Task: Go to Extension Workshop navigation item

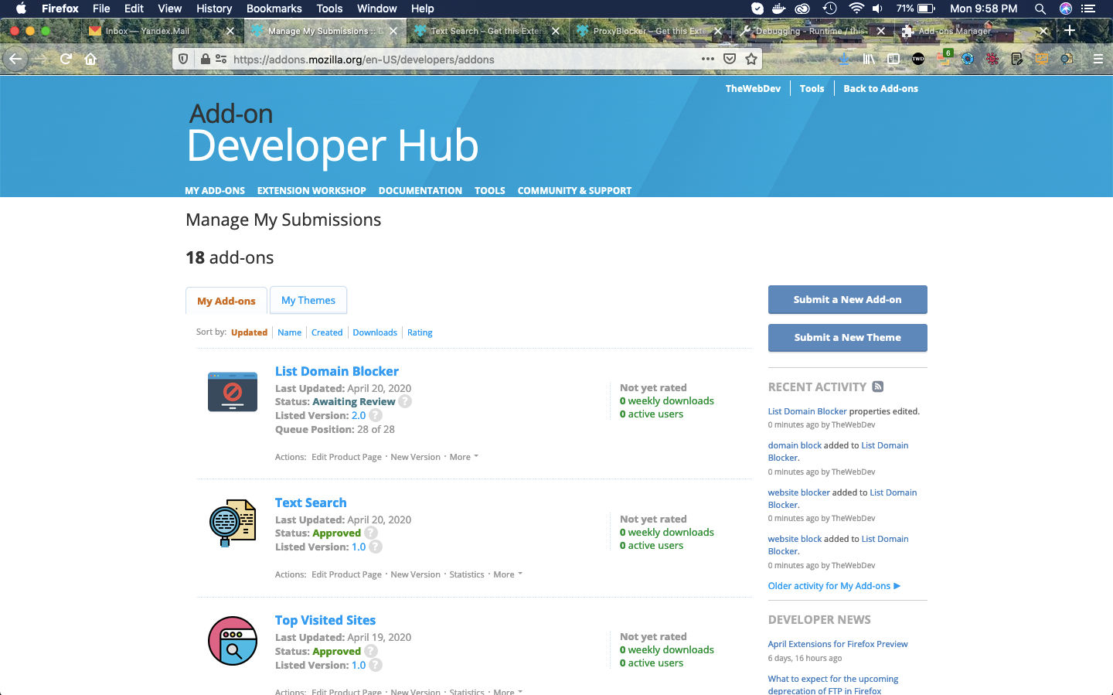Action: click(x=311, y=190)
